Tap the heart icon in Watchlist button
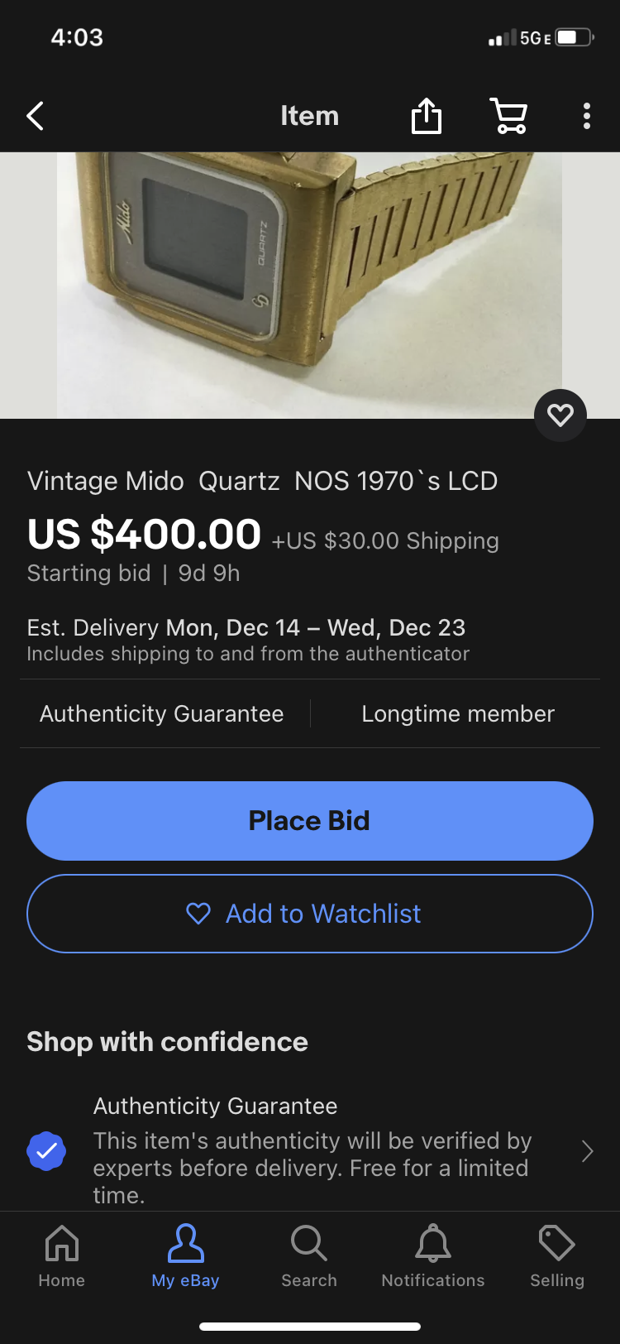620x1344 pixels. (x=198, y=914)
